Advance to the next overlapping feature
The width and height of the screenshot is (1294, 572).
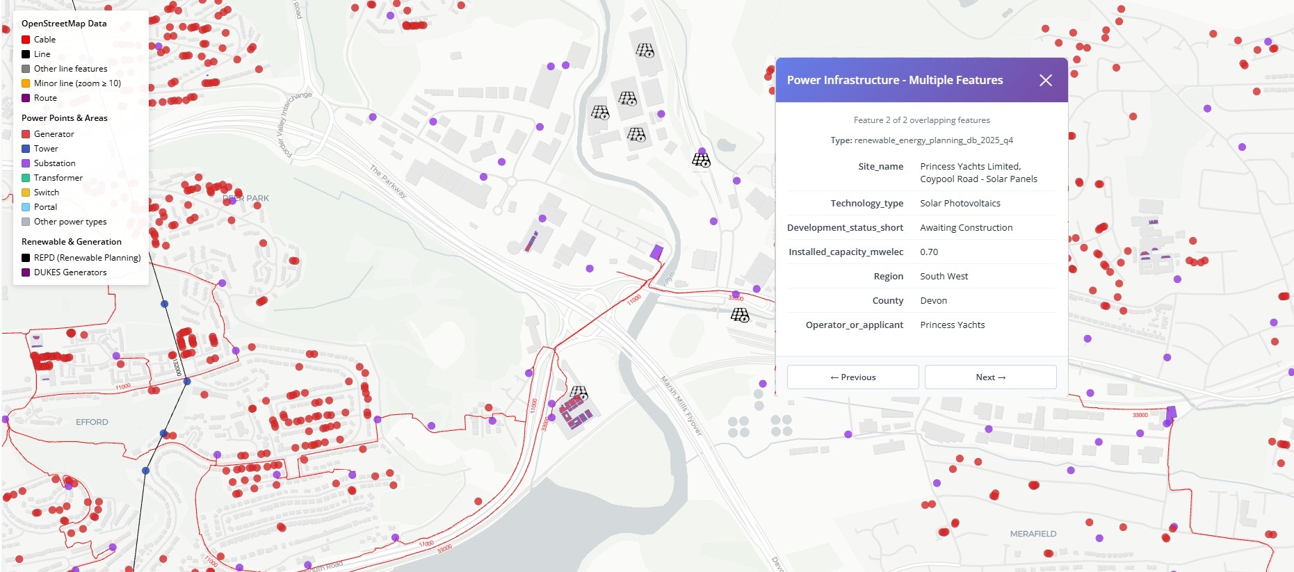tap(990, 377)
